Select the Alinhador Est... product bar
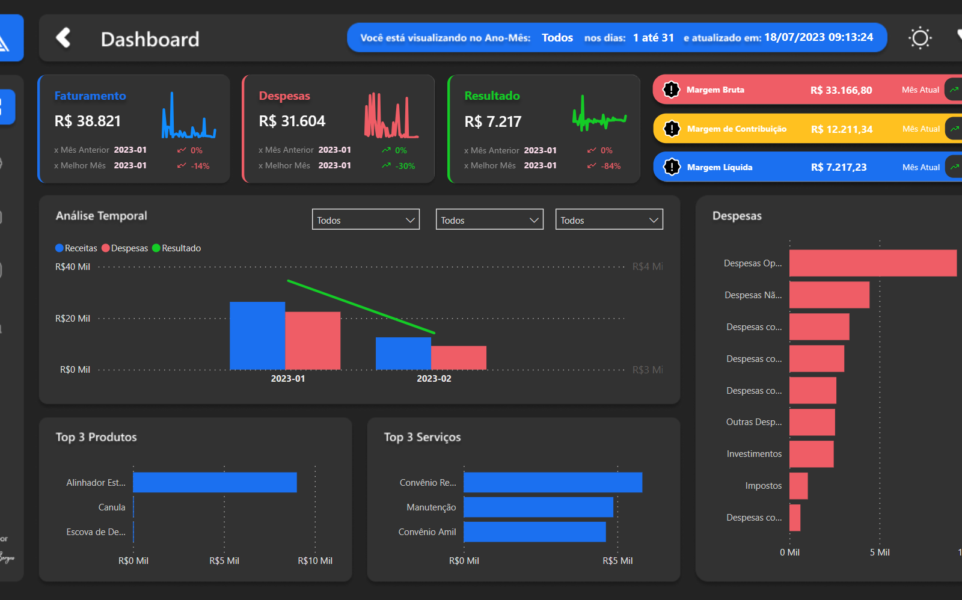The image size is (962, 600). pos(215,482)
